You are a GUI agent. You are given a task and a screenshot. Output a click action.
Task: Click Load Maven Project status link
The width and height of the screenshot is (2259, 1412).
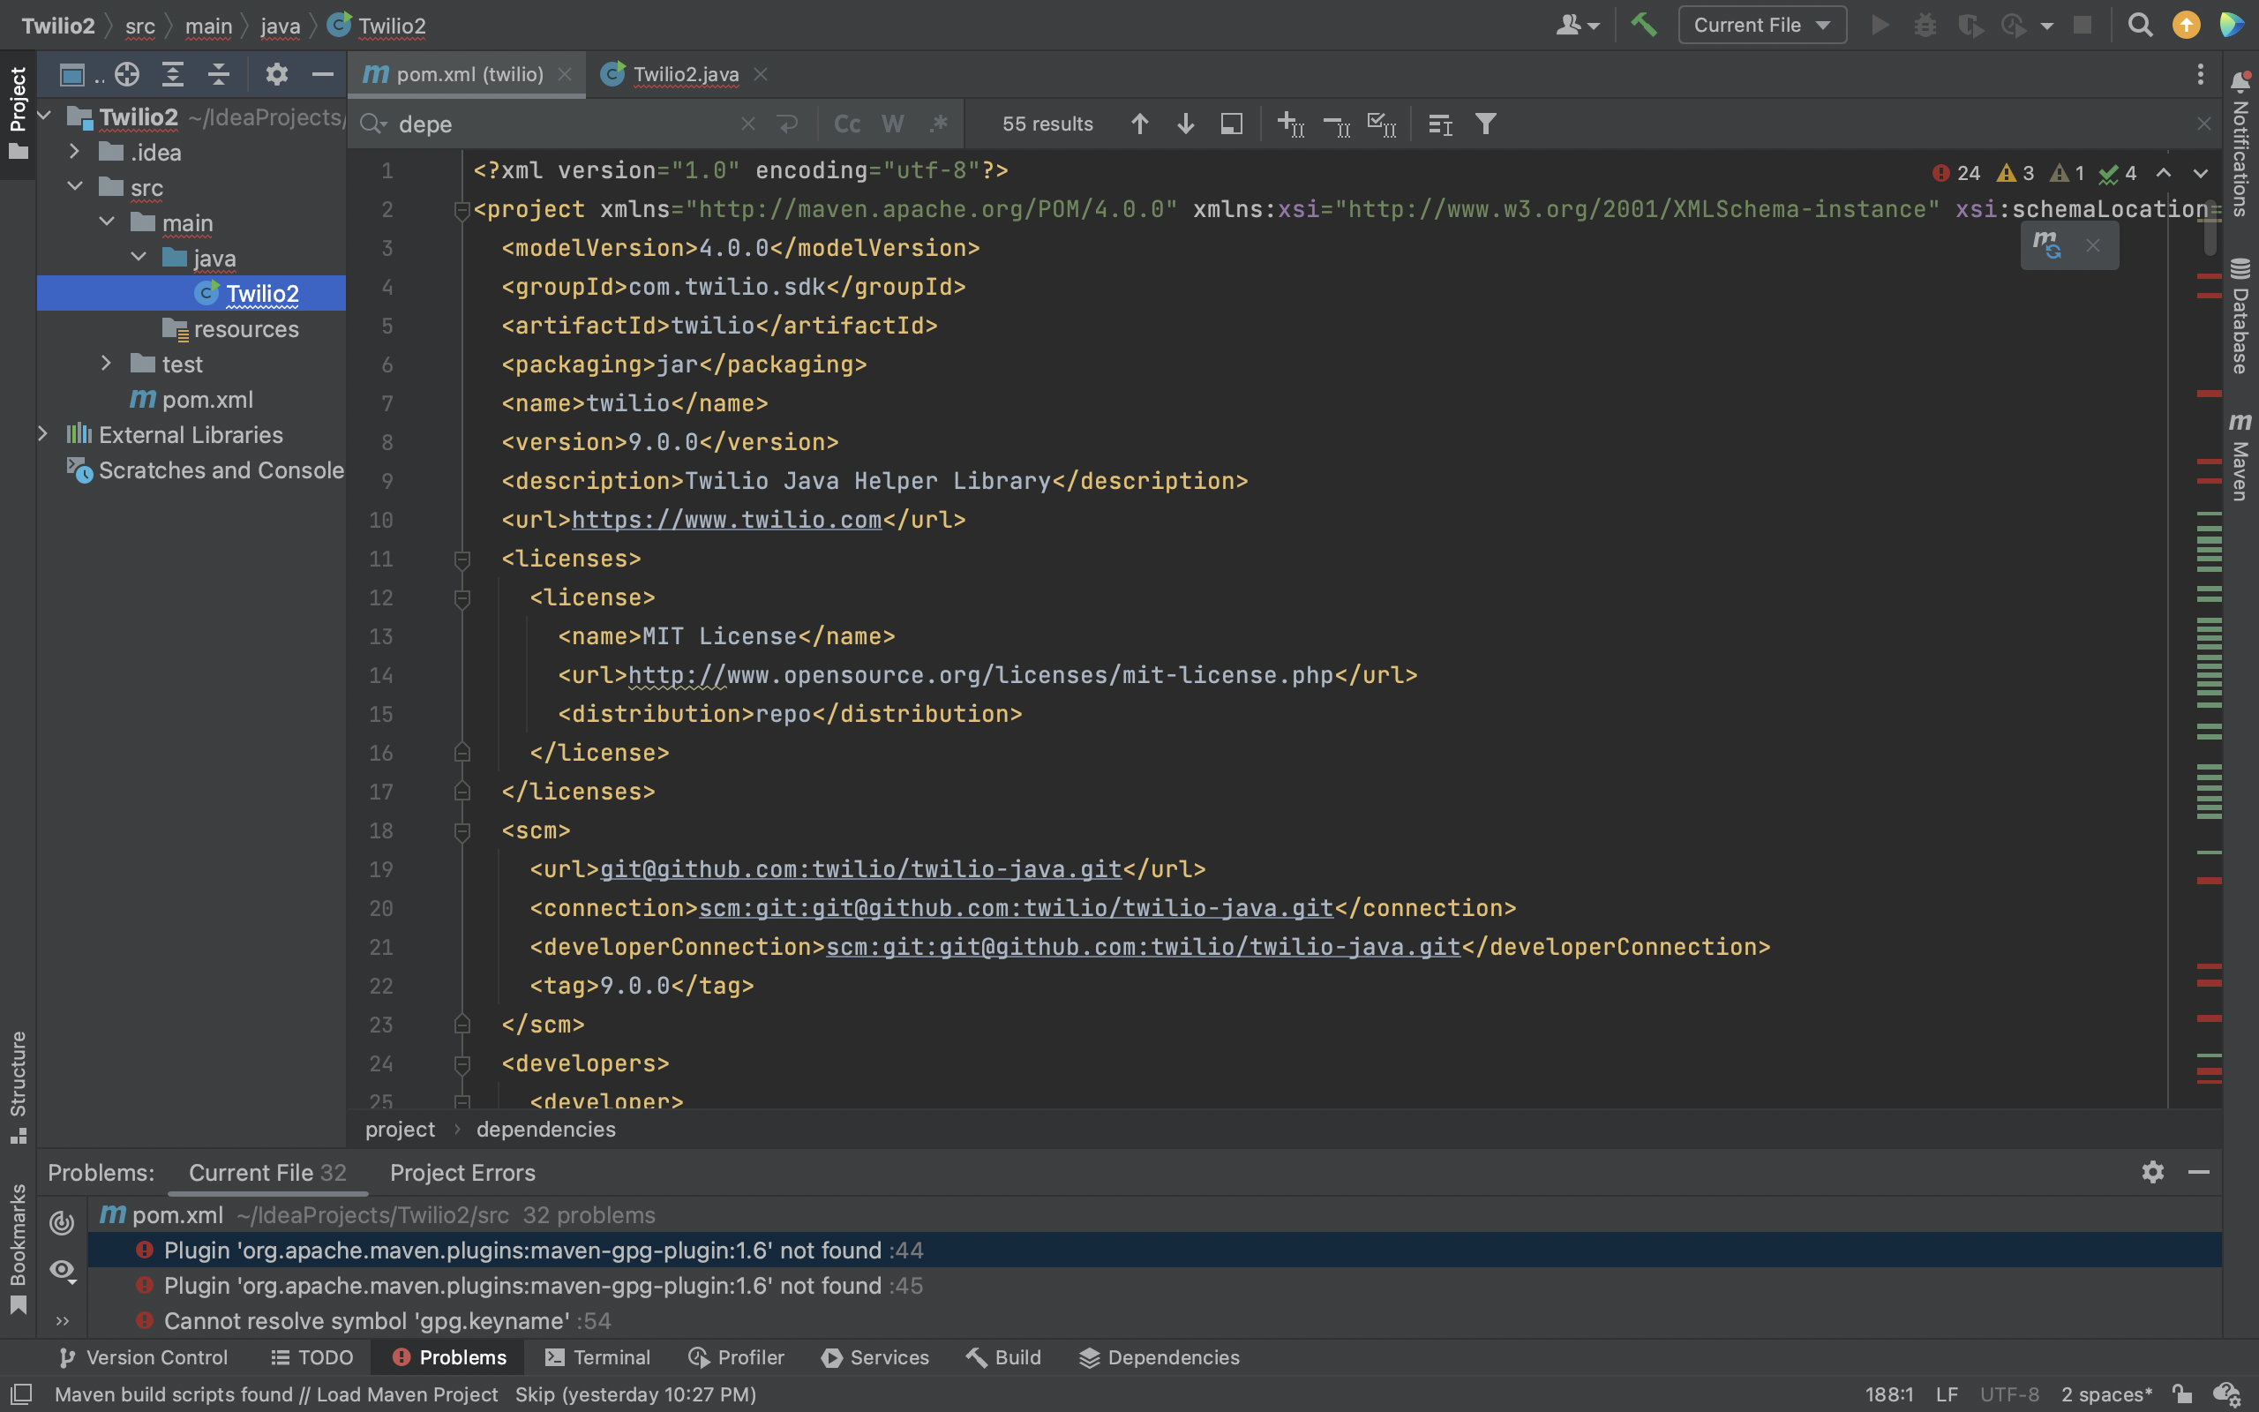pyautogui.click(x=407, y=1394)
